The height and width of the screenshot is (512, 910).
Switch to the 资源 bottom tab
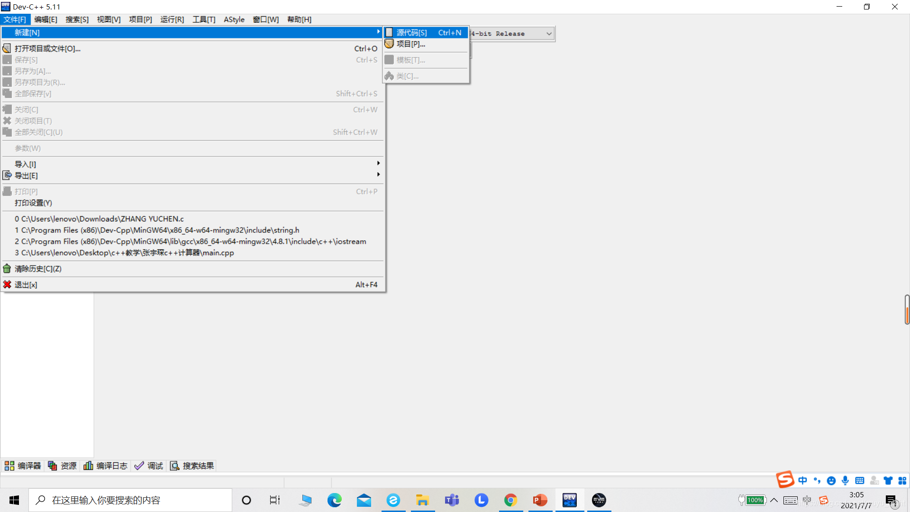tap(62, 466)
